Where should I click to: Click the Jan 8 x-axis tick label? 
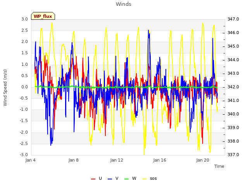73,160
